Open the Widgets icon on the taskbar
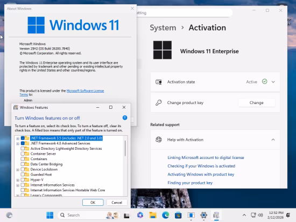 [9, 215]
